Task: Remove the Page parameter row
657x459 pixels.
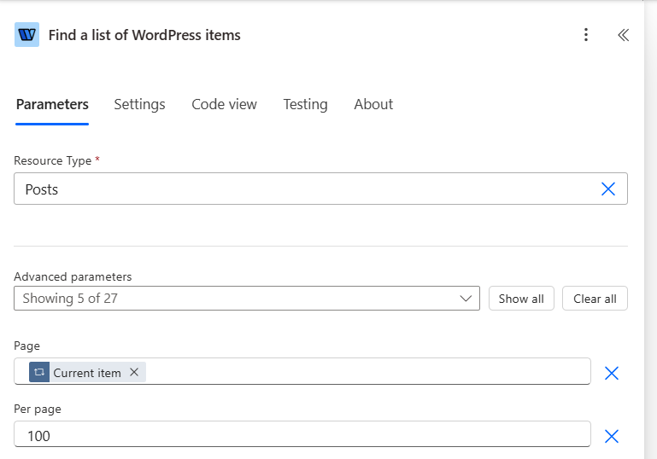Action: pyautogui.click(x=612, y=373)
